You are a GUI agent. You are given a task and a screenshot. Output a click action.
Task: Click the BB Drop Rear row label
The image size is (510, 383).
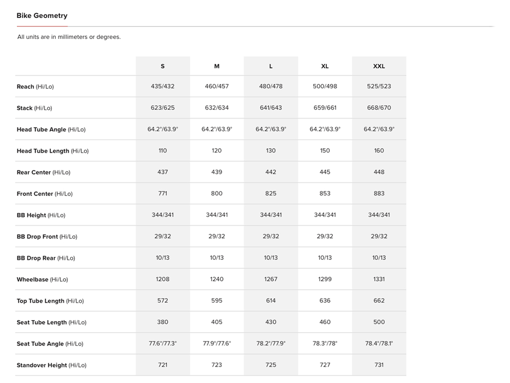46,258
